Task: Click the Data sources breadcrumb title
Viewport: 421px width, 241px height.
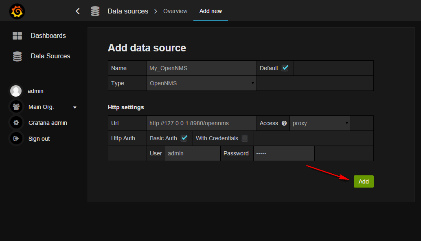Action: pyautogui.click(x=128, y=11)
